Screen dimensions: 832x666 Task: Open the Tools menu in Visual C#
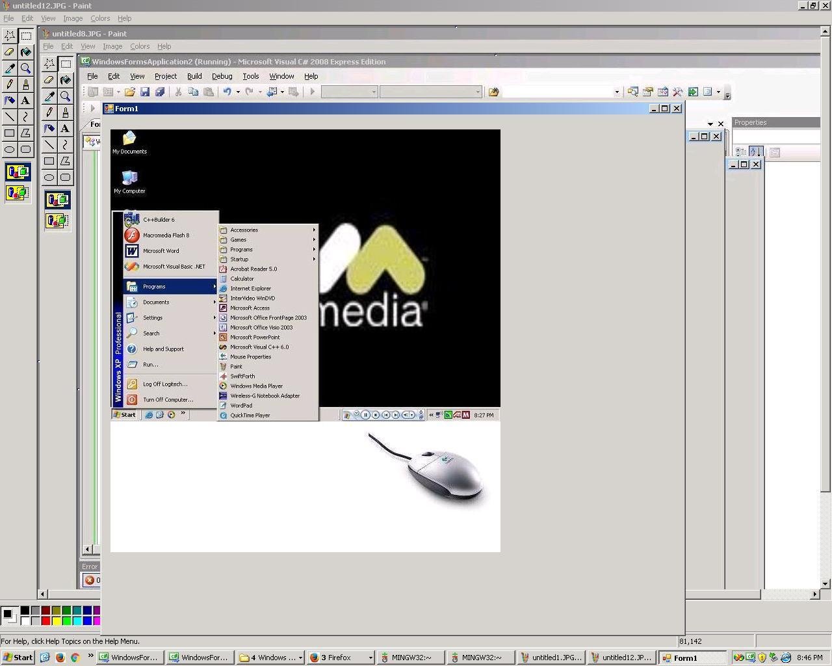click(251, 76)
